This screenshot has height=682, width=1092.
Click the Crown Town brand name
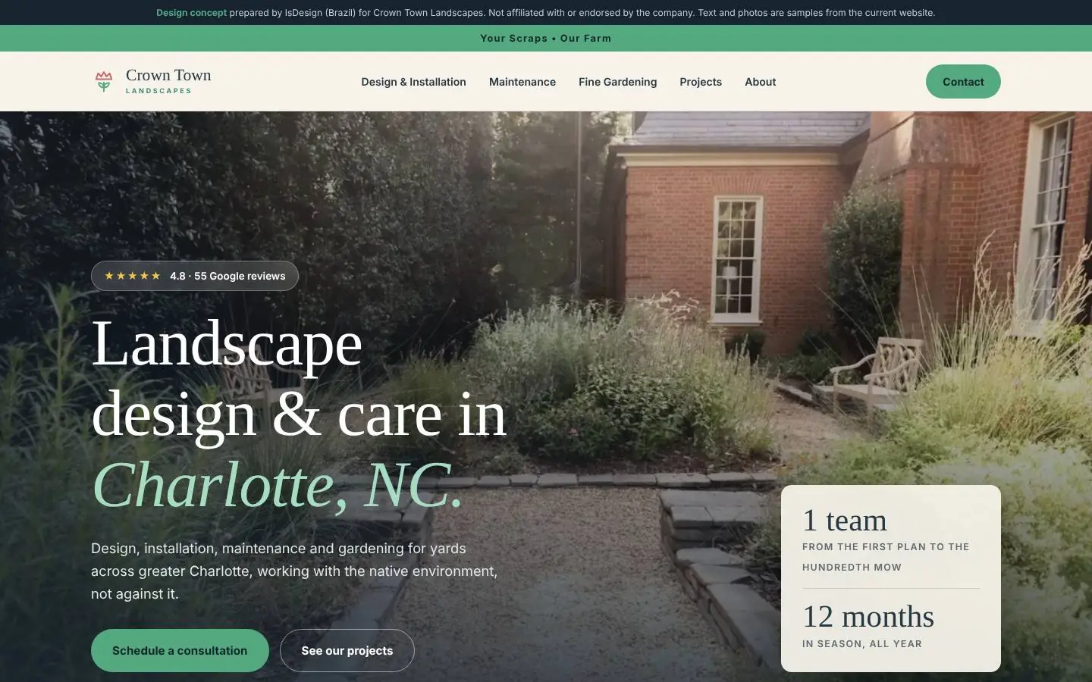(168, 75)
